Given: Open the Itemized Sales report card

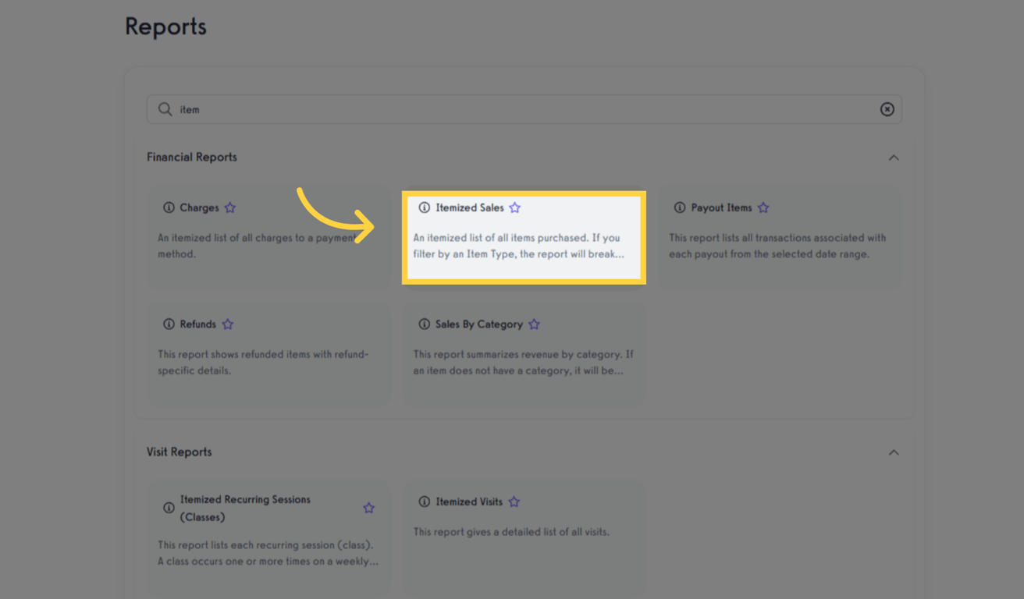Looking at the screenshot, I should pos(524,237).
